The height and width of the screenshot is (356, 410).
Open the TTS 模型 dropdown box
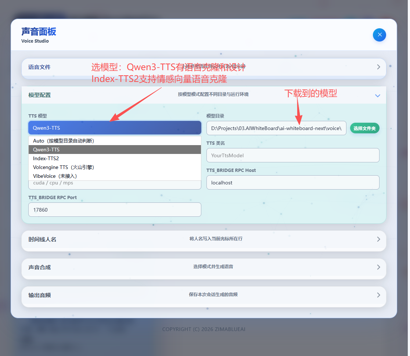tap(115, 128)
